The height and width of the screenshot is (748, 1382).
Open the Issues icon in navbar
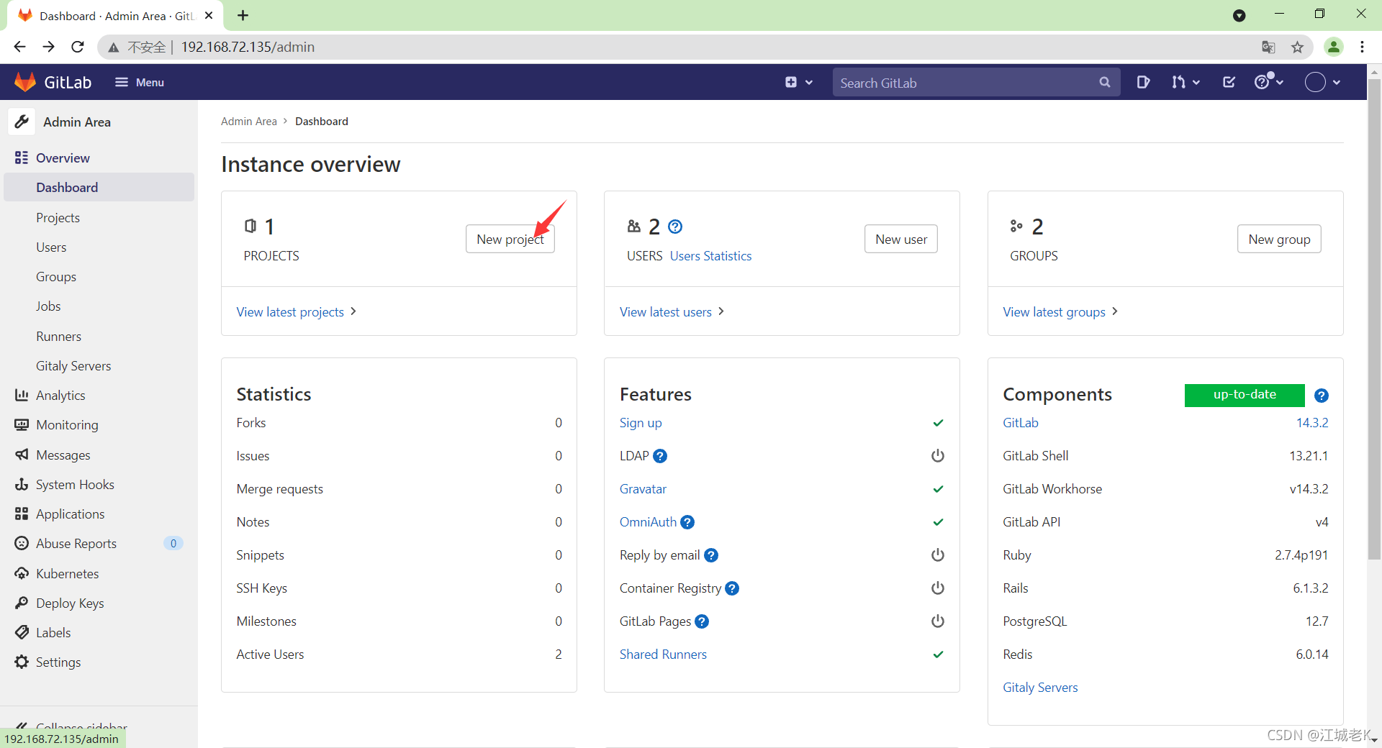(x=1143, y=82)
